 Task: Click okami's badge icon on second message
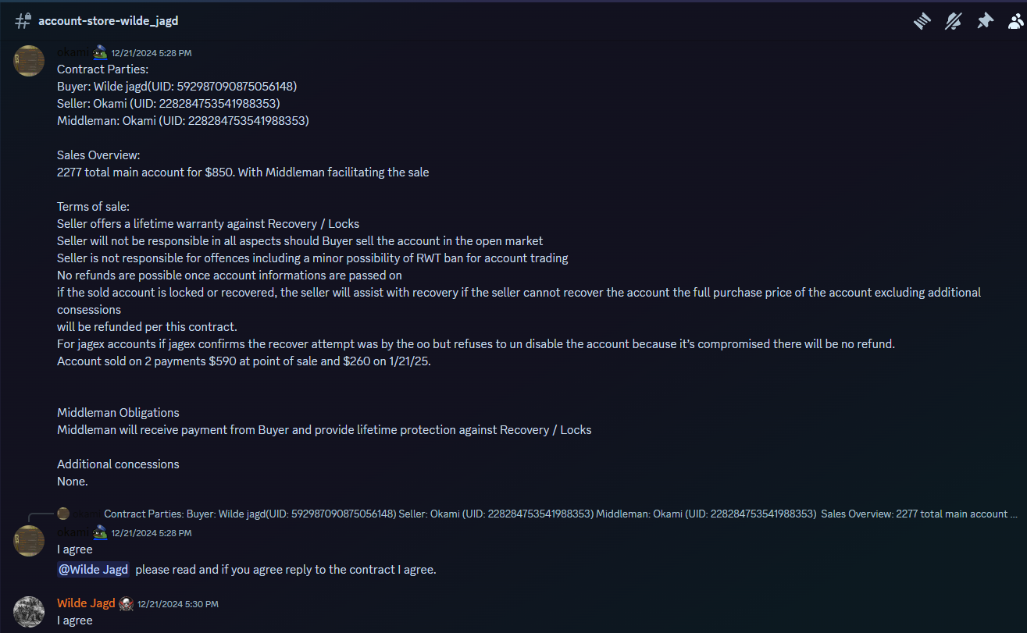click(x=100, y=532)
